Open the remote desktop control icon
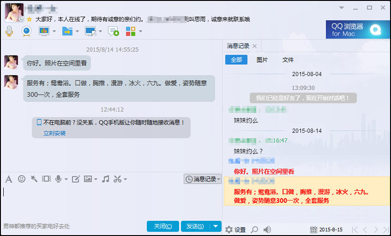The width and height of the screenshot is (391, 236). pyautogui.click(x=90, y=31)
